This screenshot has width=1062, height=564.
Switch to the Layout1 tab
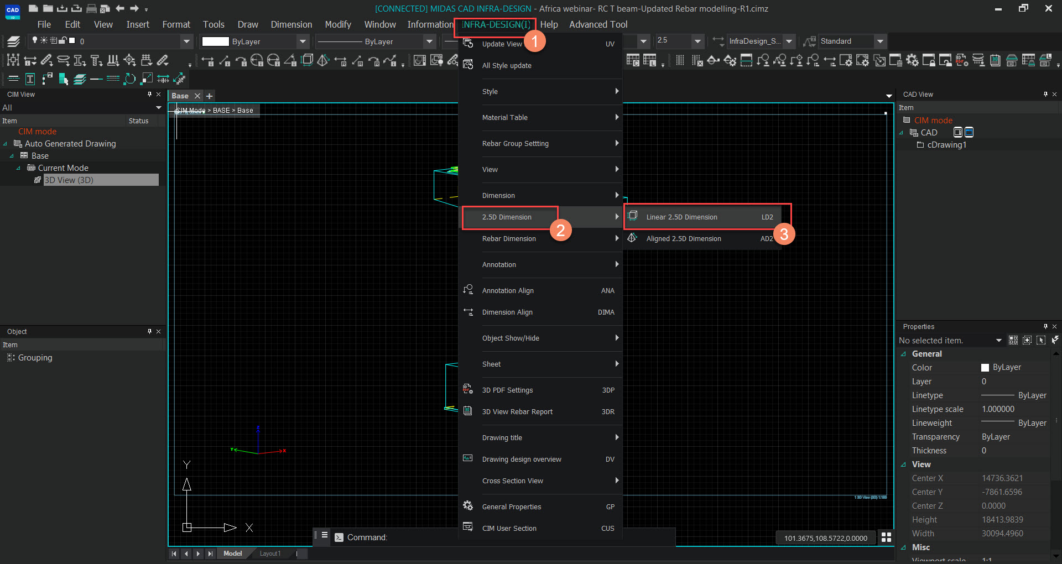270,553
